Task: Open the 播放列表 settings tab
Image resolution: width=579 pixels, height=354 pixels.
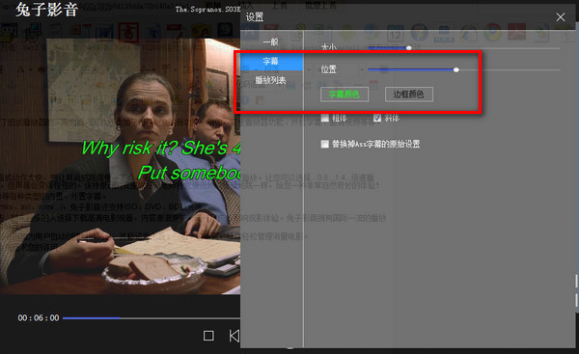Action: [x=271, y=80]
